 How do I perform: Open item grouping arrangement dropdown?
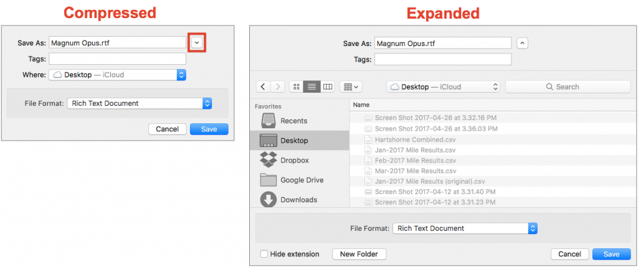[x=351, y=87]
